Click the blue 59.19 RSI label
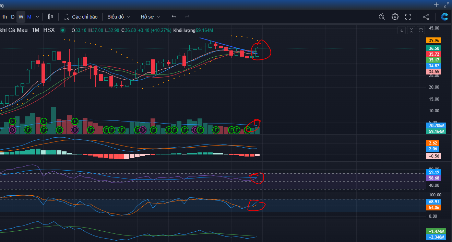Screen dimensions: 452x242 [x=434, y=172]
